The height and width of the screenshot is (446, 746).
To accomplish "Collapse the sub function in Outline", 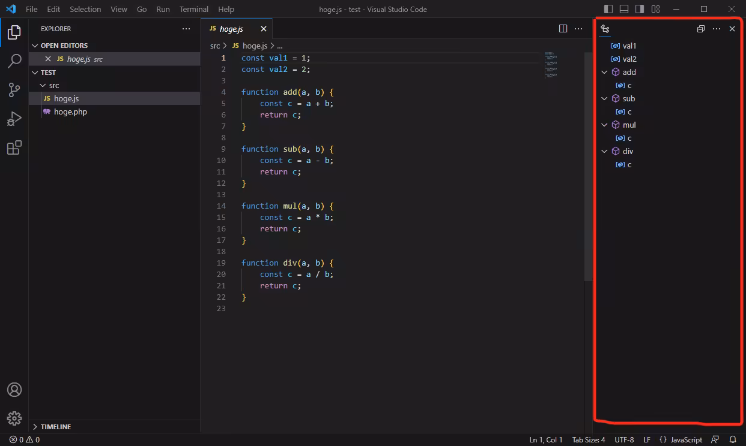I will tap(605, 98).
